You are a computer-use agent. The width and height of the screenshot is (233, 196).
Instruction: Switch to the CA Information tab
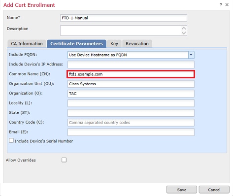pos(27,44)
